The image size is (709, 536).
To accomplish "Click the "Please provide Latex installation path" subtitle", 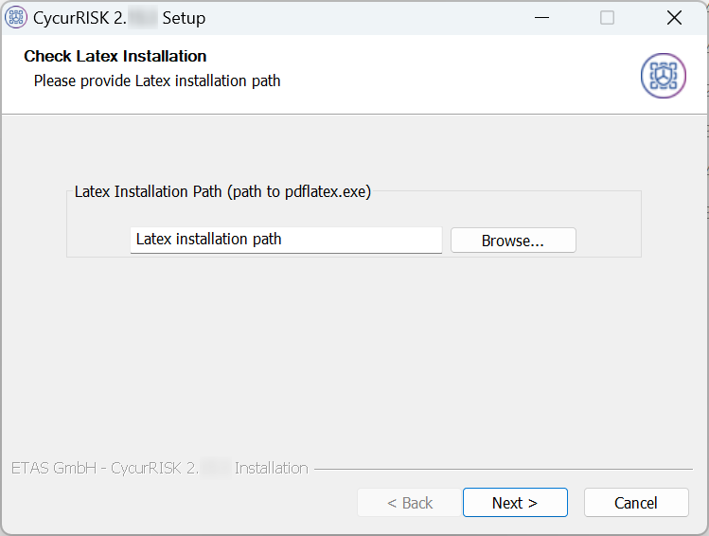I will coord(157,81).
